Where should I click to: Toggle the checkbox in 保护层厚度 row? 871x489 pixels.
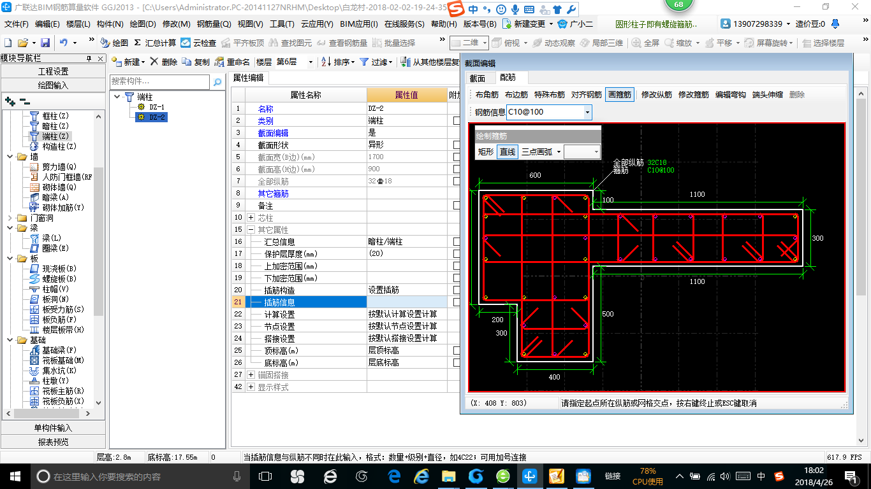click(x=457, y=253)
